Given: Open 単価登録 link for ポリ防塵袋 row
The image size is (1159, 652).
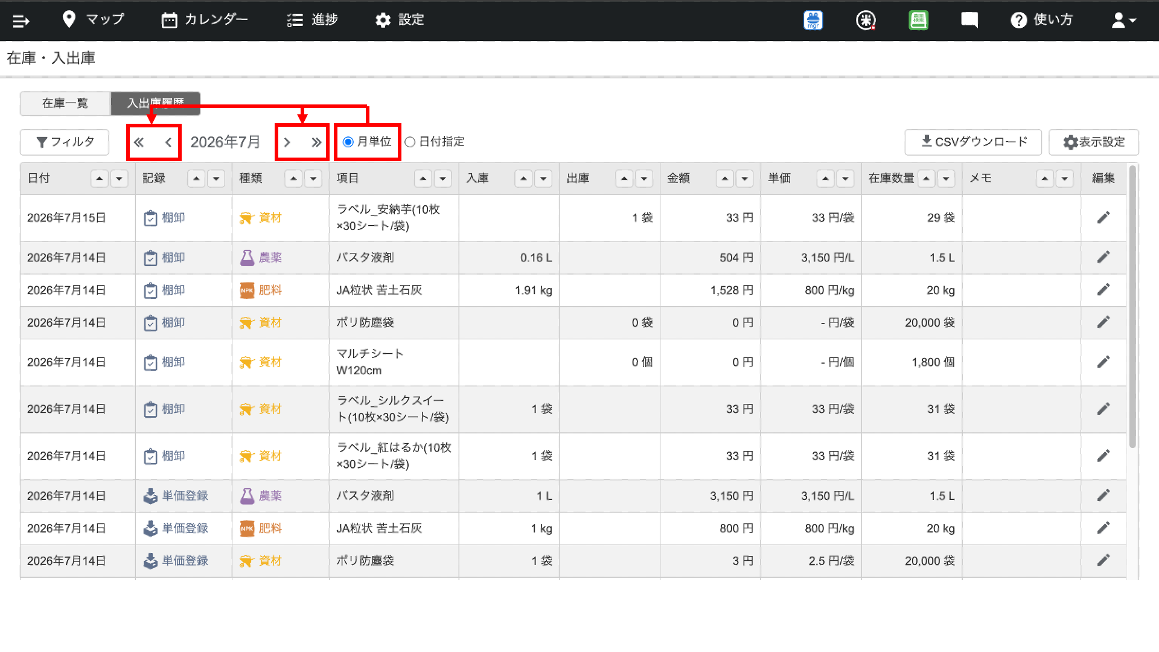Looking at the screenshot, I should pyautogui.click(x=185, y=561).
